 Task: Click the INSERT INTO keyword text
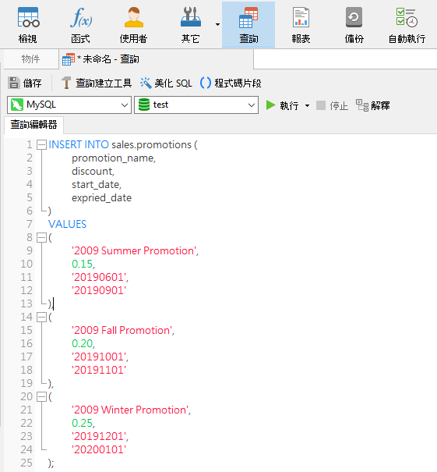[x=79, y=145]
